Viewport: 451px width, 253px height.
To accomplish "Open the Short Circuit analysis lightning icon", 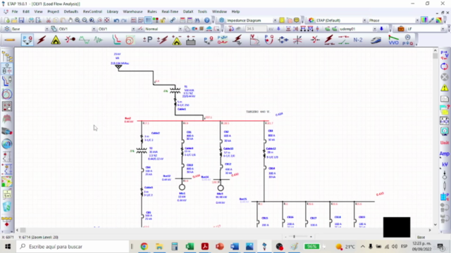I will (x=42, y=40).
